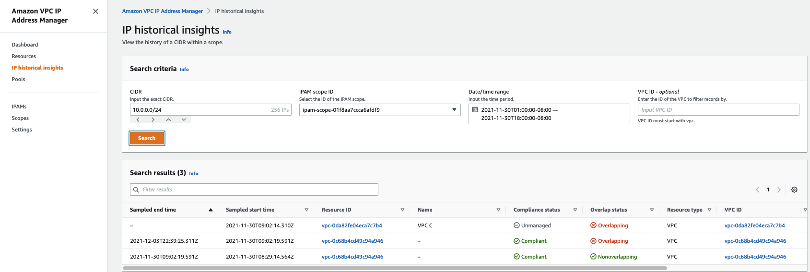This screenshot has width=810, height=272.
Task: Click the CIDR input field
Action: (x=211, y=110)
